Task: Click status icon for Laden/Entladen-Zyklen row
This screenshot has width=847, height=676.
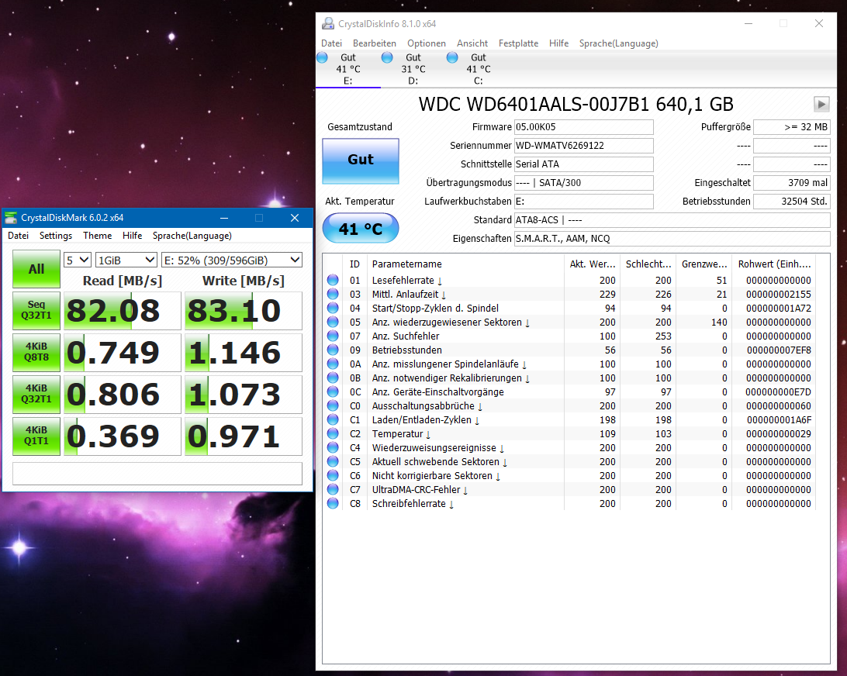Action: [333, 419]
